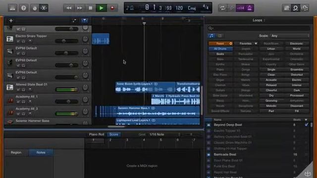Click the red Record button
This screenshot has width=317, height=178.
click(x=112, y=8)
